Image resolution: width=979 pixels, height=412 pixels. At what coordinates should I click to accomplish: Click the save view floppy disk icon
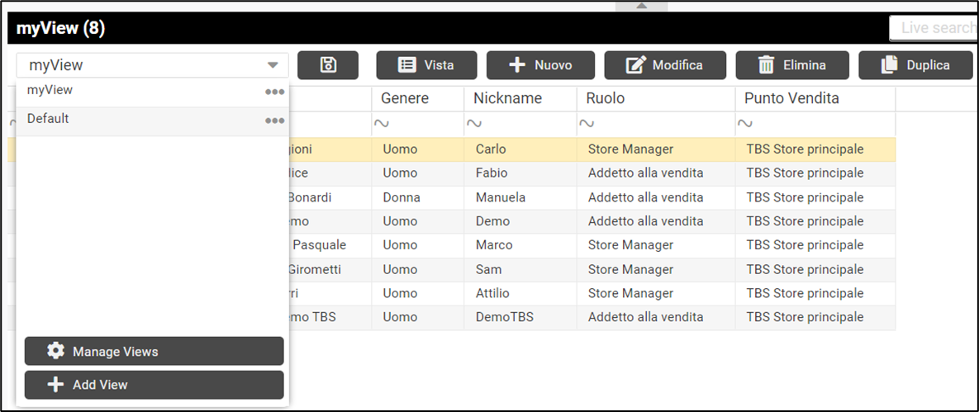[x=328, y=65]
